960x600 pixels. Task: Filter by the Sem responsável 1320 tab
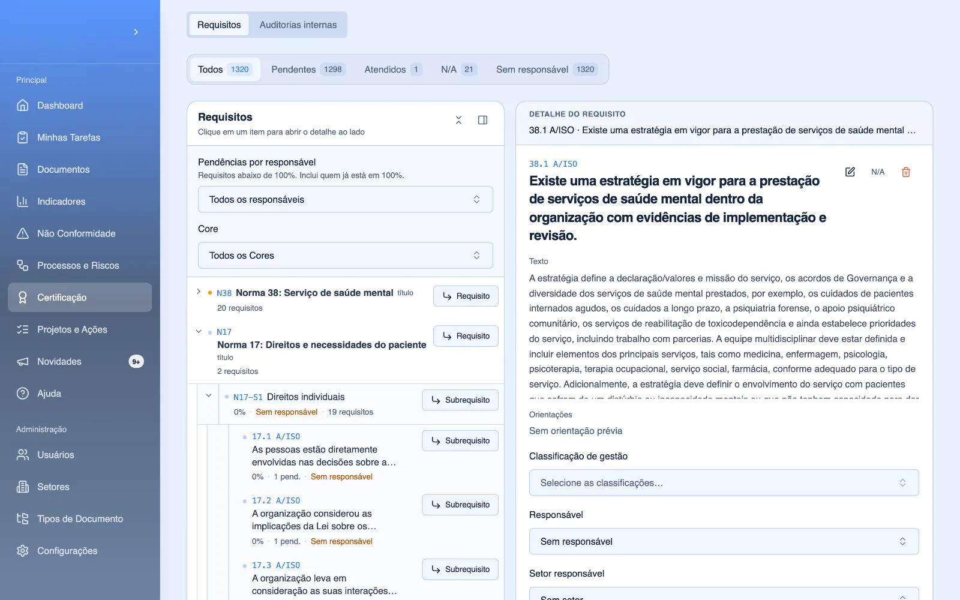pos(547,70)
